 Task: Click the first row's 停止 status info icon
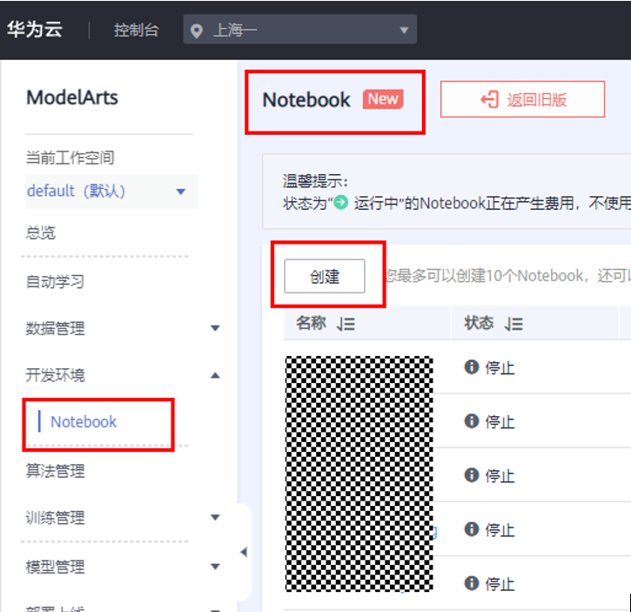pyautogui.click(x=472, y=367)
